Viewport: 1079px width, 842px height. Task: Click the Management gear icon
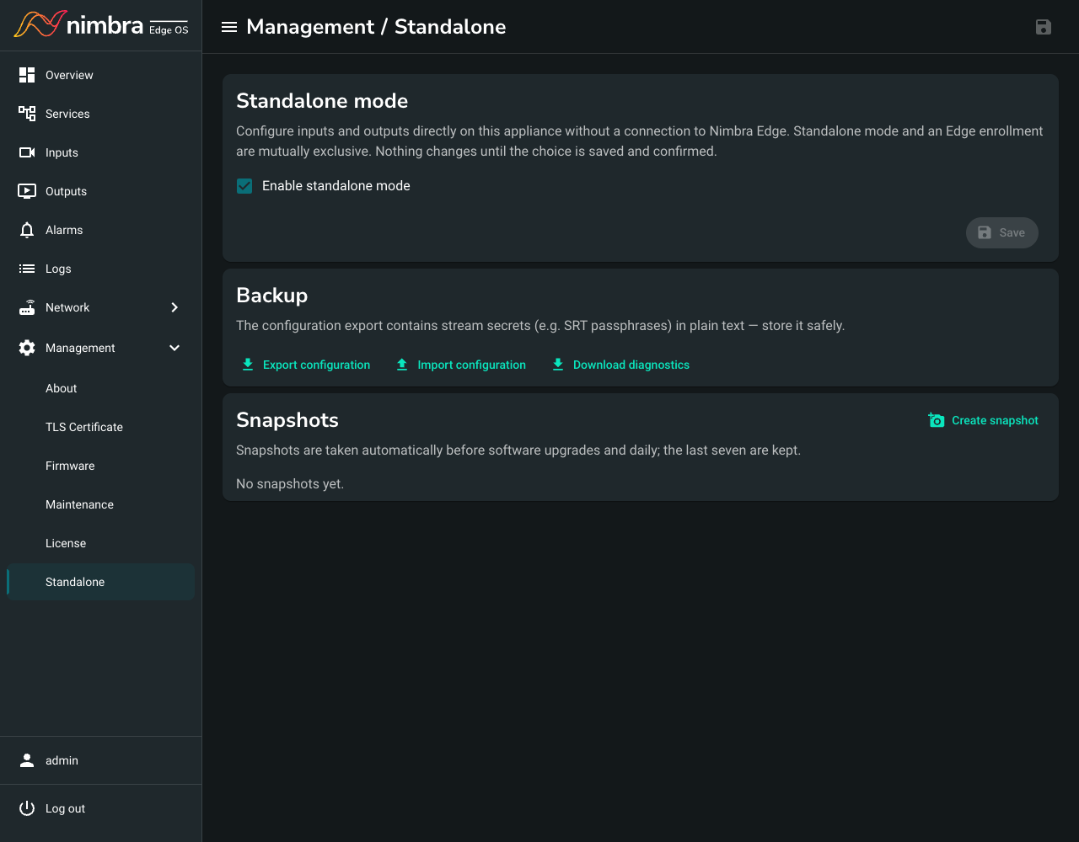(x=27, y=348)
